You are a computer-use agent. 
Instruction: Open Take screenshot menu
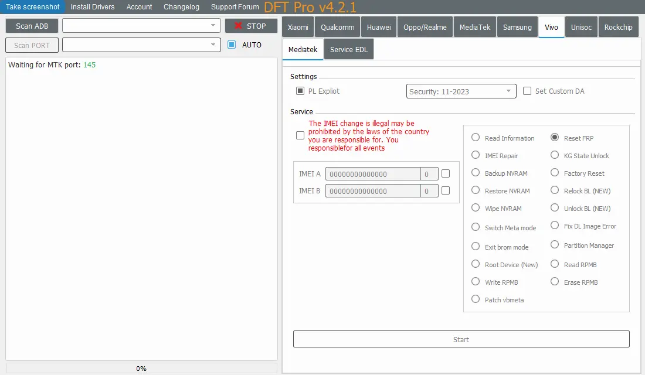(32, 6)
